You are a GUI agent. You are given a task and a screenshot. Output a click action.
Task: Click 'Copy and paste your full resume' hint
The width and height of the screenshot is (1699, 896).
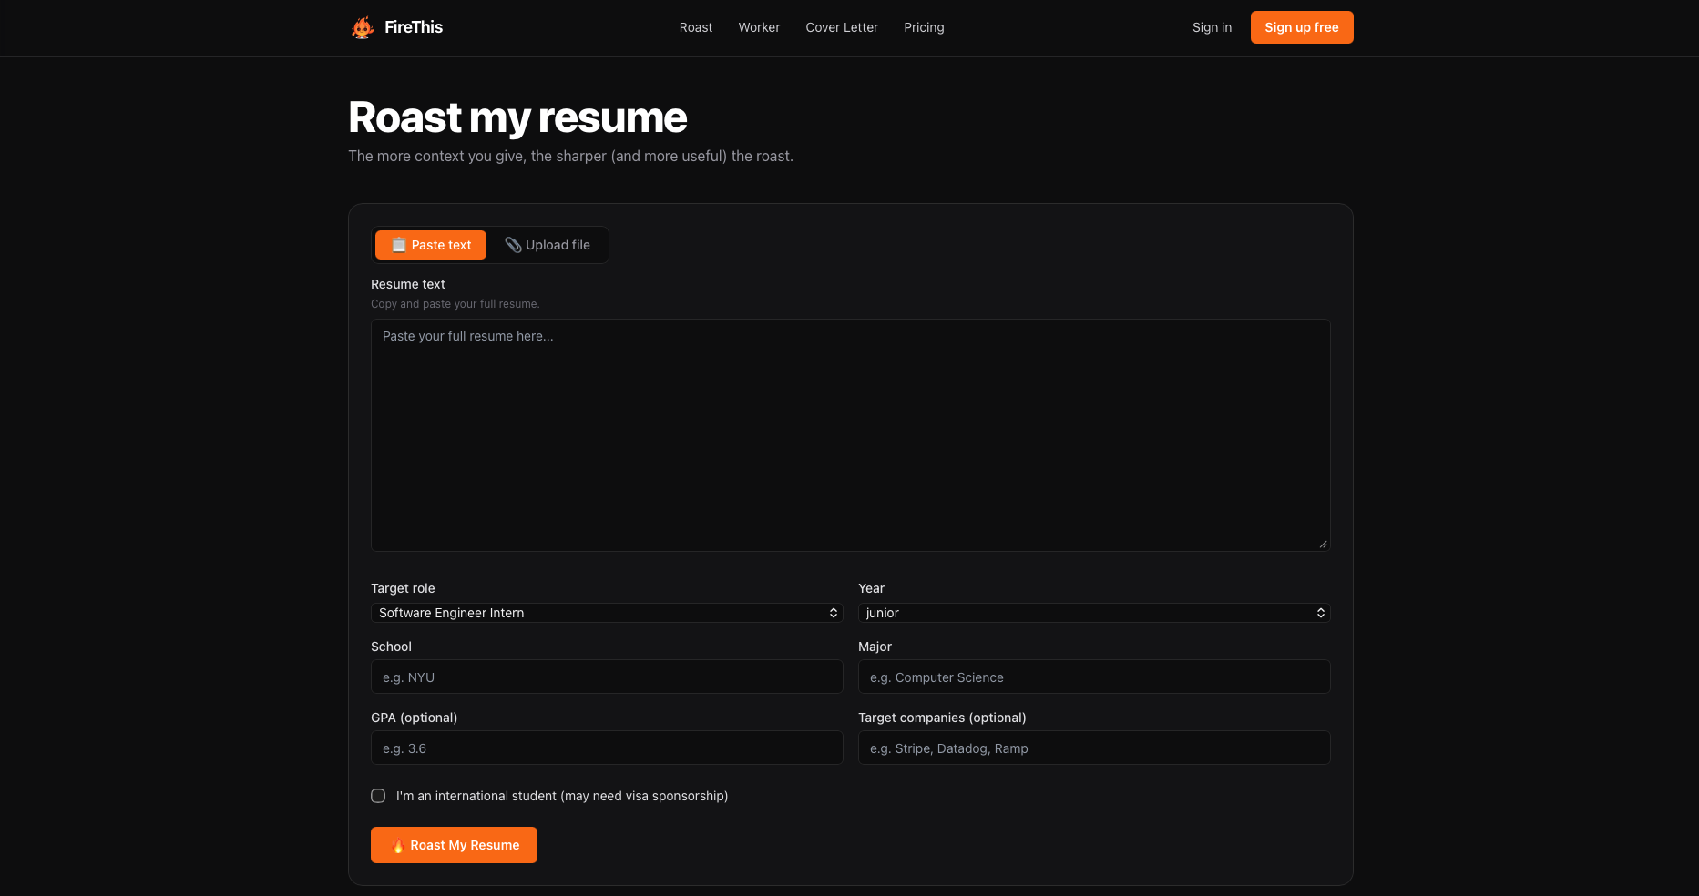(455, 304)
